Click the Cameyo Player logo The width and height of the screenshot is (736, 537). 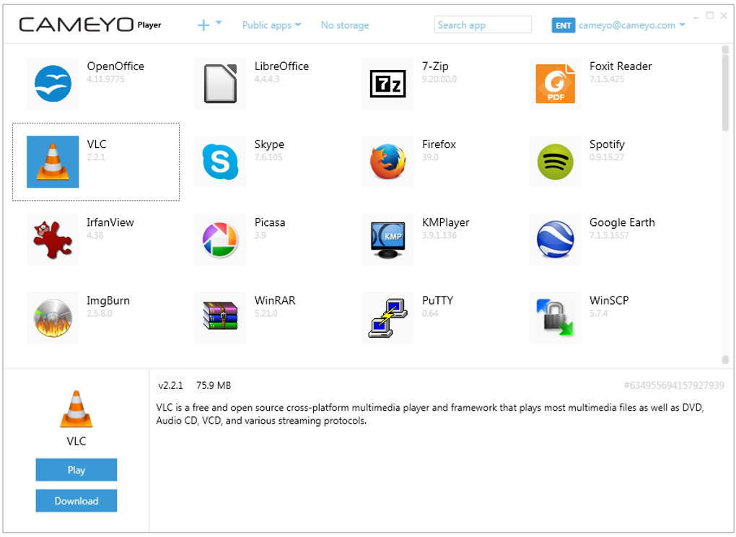tap(90, 25)
